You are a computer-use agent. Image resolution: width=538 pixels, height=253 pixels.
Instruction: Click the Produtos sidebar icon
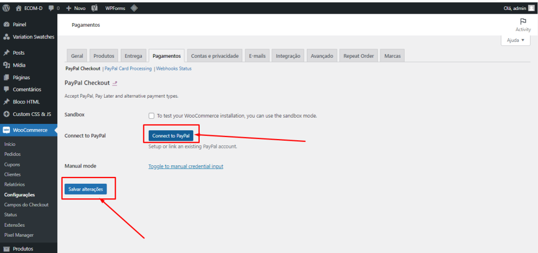[6, 249]
